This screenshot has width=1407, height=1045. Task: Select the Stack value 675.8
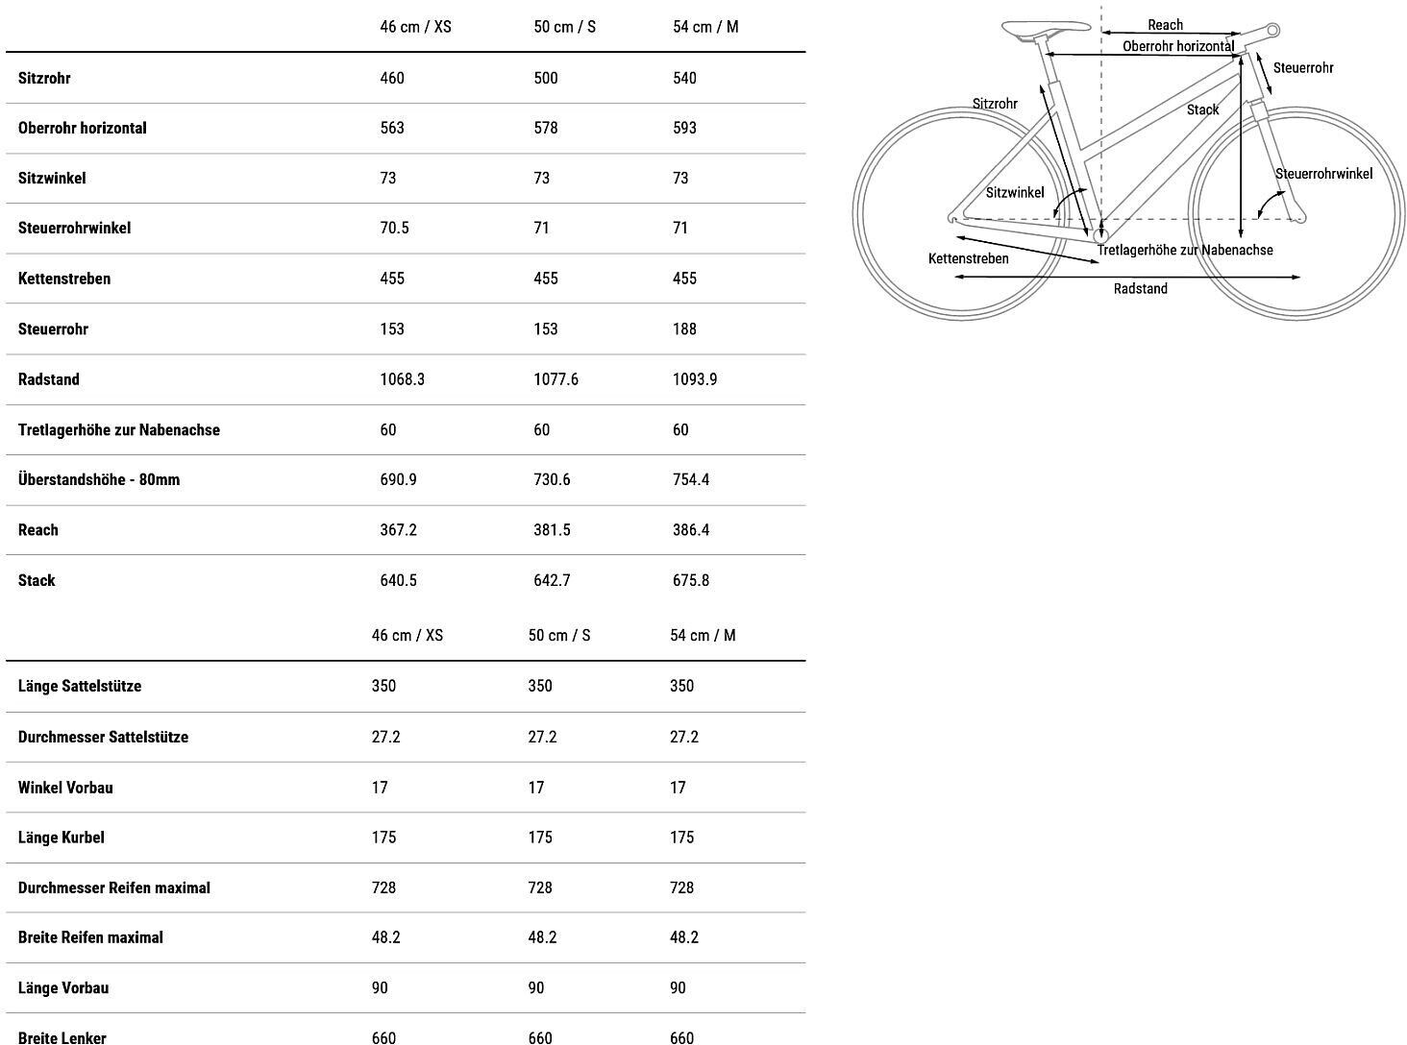[x=690, y=580]
